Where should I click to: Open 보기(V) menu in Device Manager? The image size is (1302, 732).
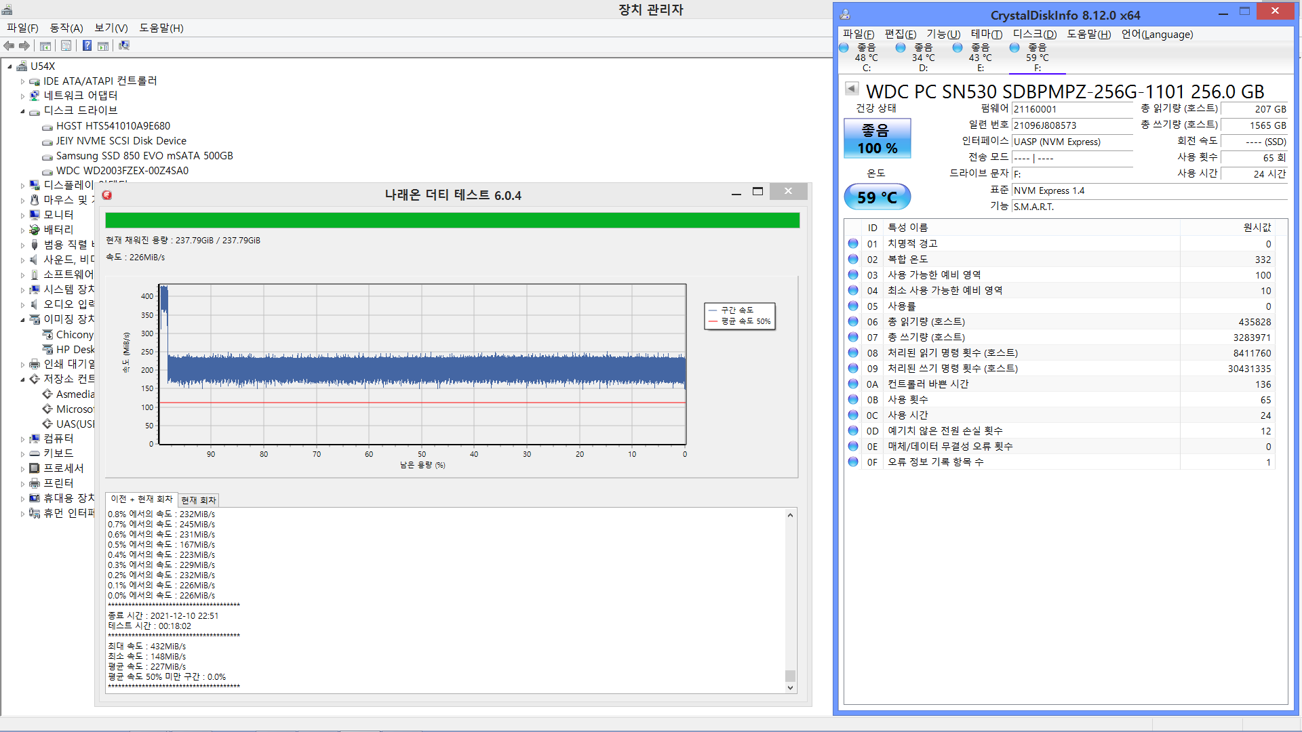111,28
